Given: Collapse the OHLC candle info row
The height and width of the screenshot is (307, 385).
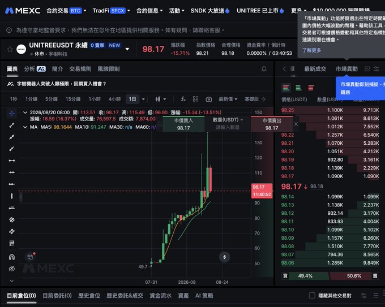Looking at the screenshot, I should pos(25,113).
